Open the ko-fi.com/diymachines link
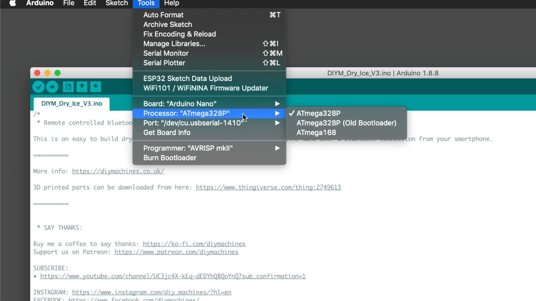The height and width of the screenshot is (301, 536). click(194, 244)
